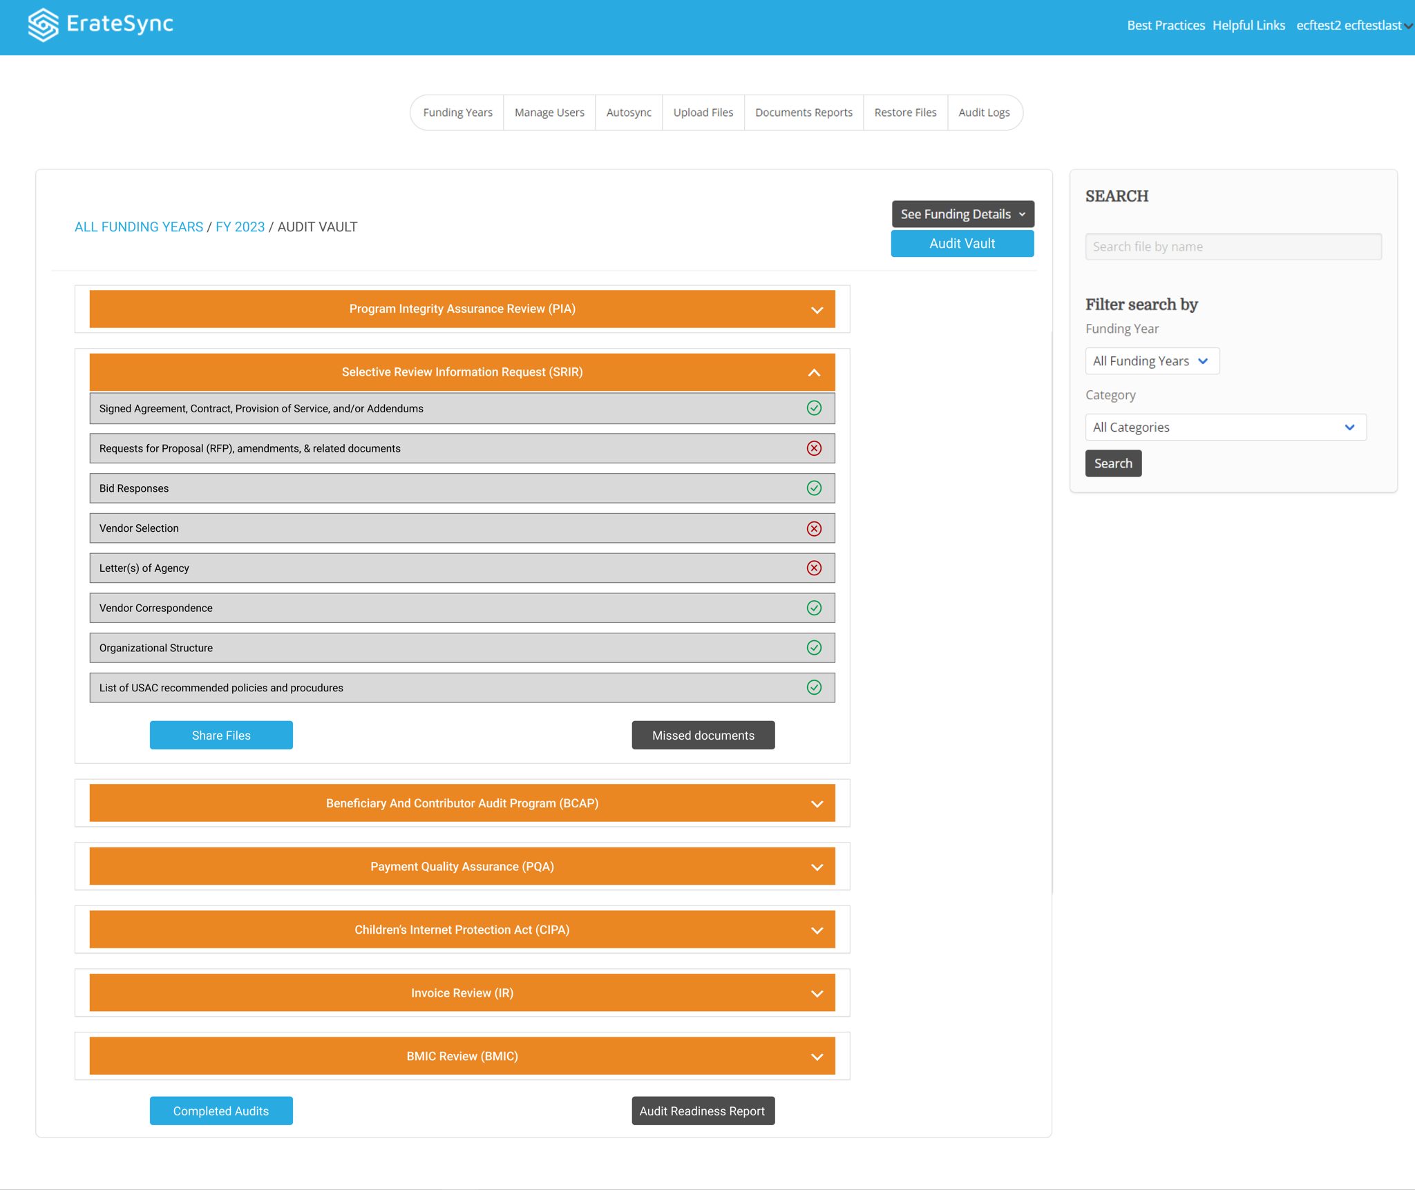The width and height of the screenshot is (1415, 1190).
Task: Open the Audit Readiness Report
Action: coord(702,1111)
